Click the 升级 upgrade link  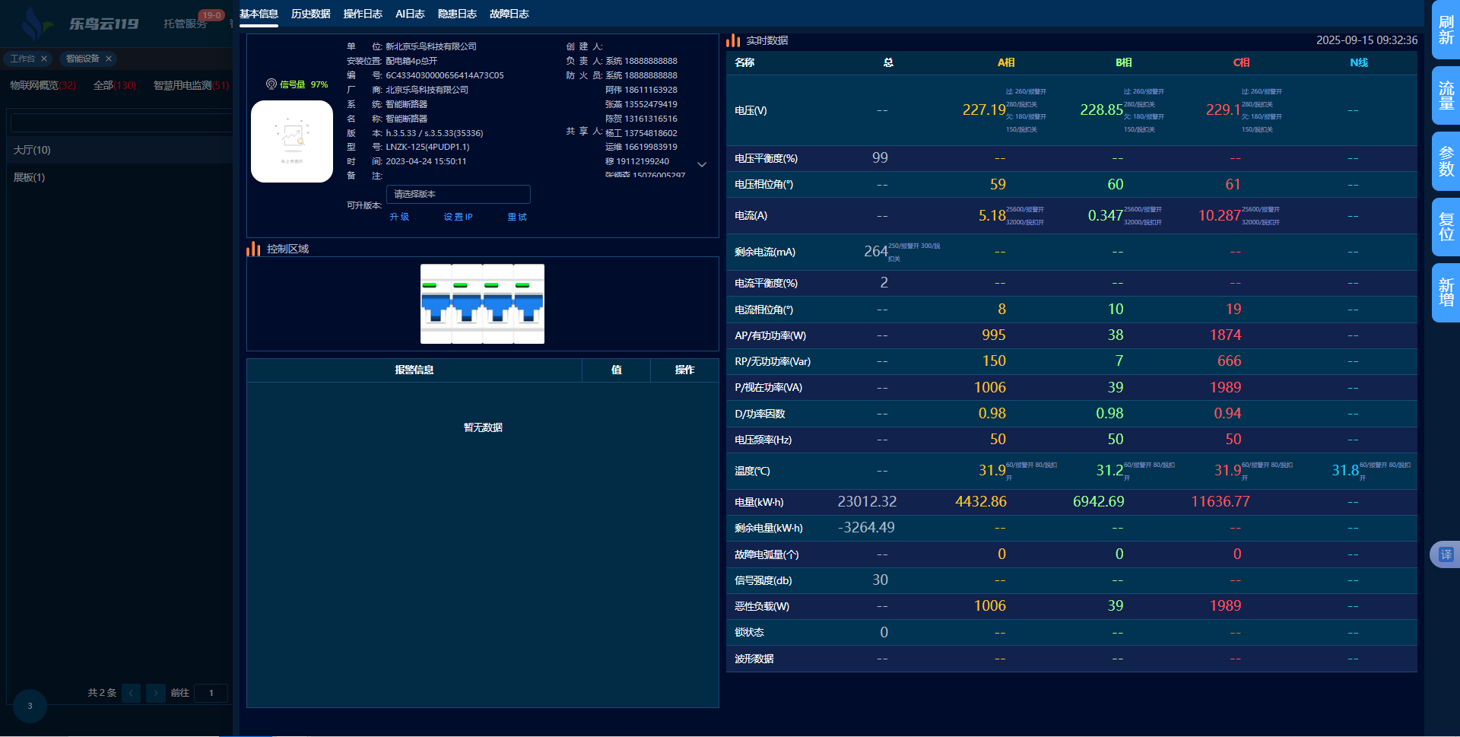399,217
